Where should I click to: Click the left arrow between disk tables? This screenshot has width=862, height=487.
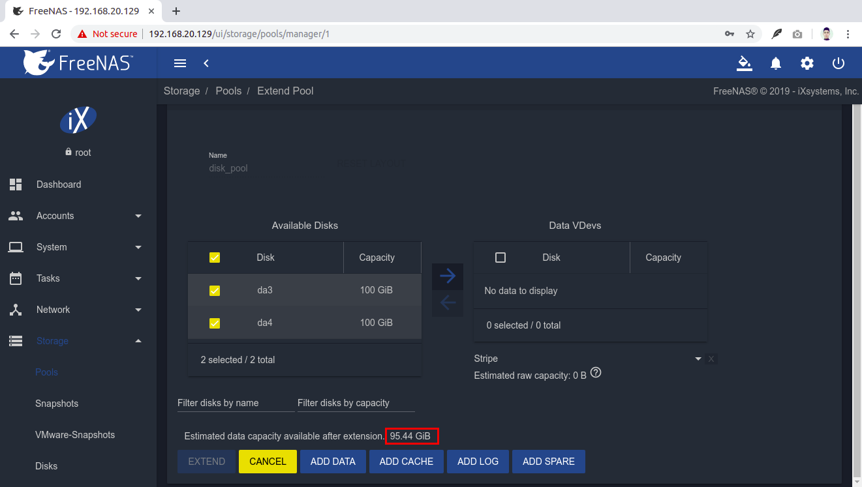pyautogui.click(x=448, y=303)
